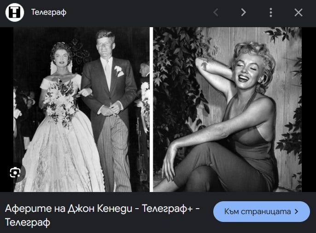Click the black-and-white preview image
The width and height of the screenshot is (316, 233).
click(x=158, y=110)
